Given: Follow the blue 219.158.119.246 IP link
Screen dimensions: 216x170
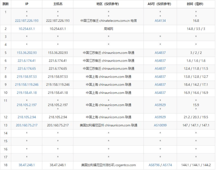Looking at the screenshot, I should [27, 85].
